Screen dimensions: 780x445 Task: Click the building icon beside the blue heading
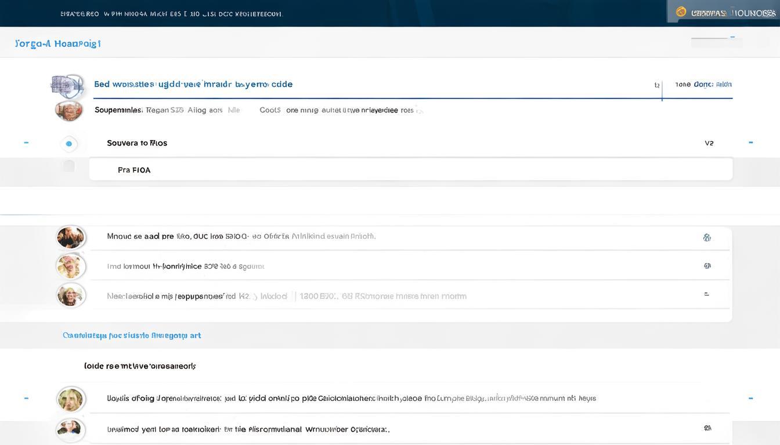click(67, 86)
